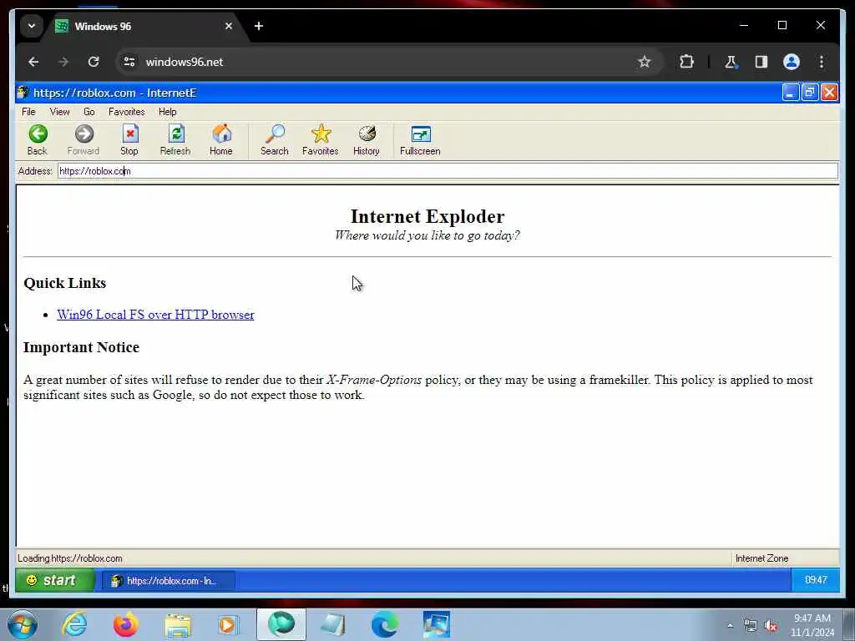
Task: Open the Help menu
Action: tap(167, 112)
